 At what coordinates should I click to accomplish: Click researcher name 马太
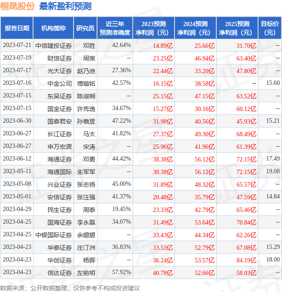[x=89, y=134]
